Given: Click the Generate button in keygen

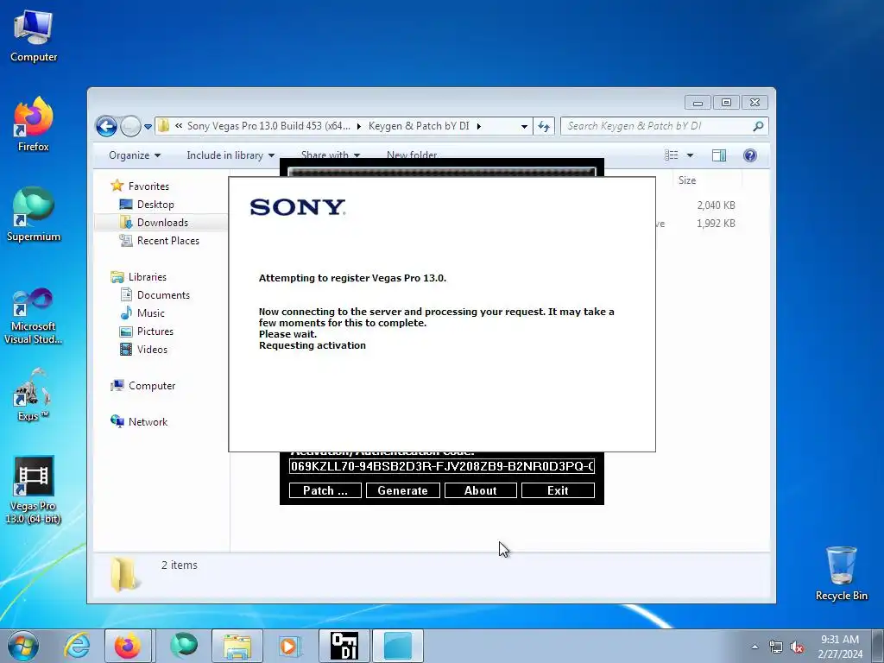Looking at the screenshot, I should coord(402,490).
